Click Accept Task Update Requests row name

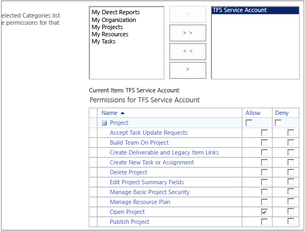149,133
